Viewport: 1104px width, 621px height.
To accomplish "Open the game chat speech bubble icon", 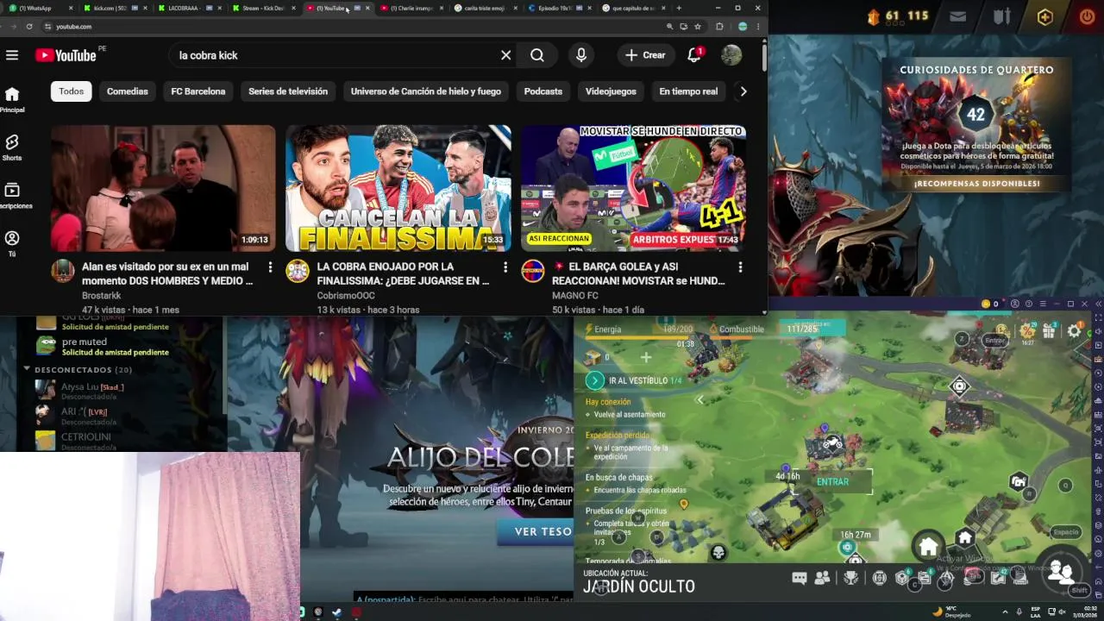I will coord(800,579).
